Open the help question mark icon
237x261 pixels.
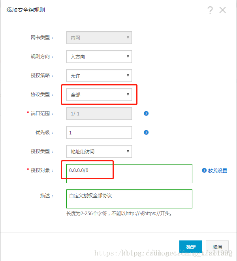coord(210,10)
